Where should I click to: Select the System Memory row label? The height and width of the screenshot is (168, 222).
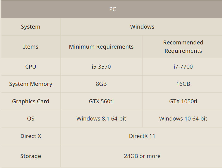point(31,84)
